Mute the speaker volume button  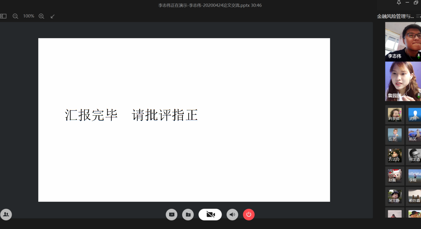point(232,214)
